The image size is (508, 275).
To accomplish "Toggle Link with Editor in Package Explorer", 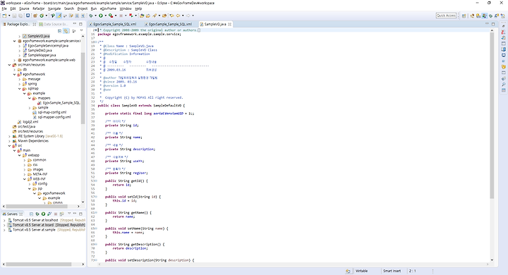I will (x=66, y=31).
